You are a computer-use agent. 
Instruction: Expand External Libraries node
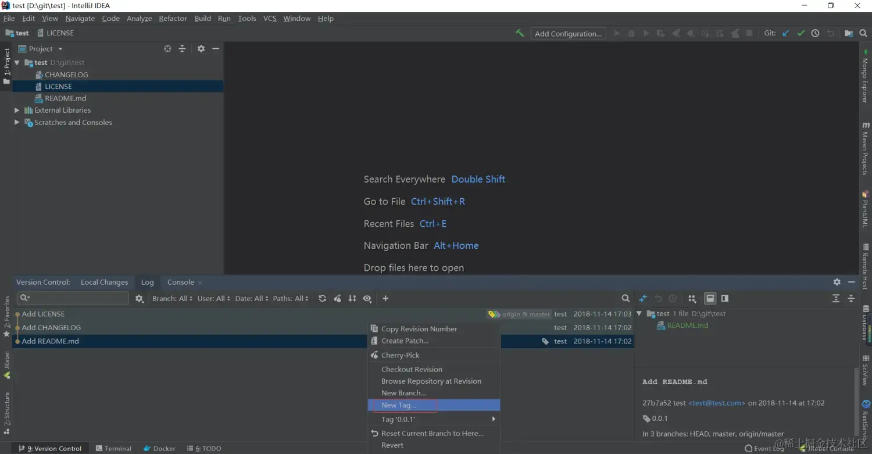point(17,110)
